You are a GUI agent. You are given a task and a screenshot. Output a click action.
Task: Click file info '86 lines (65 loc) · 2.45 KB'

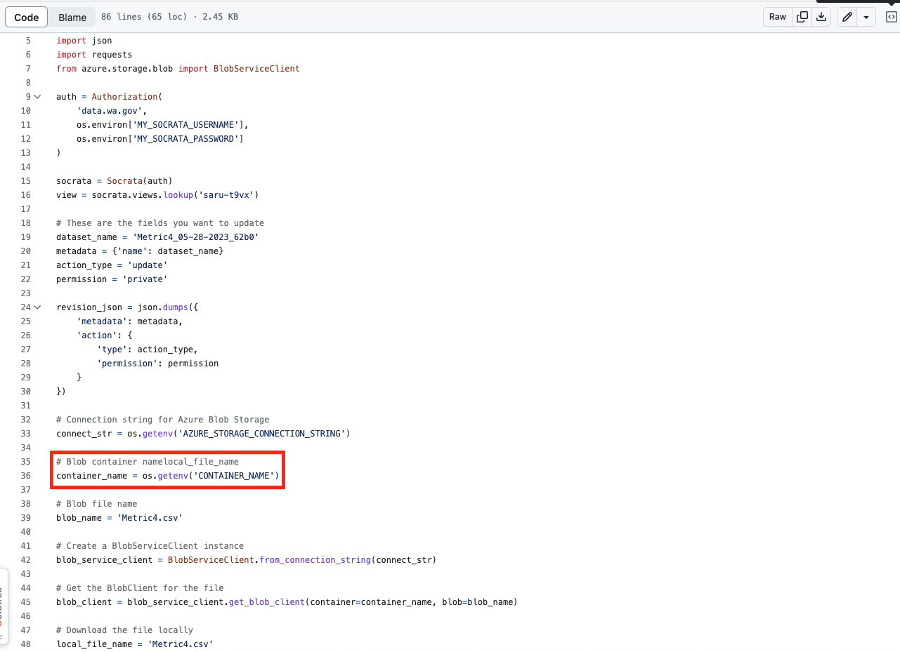point(169,17)
